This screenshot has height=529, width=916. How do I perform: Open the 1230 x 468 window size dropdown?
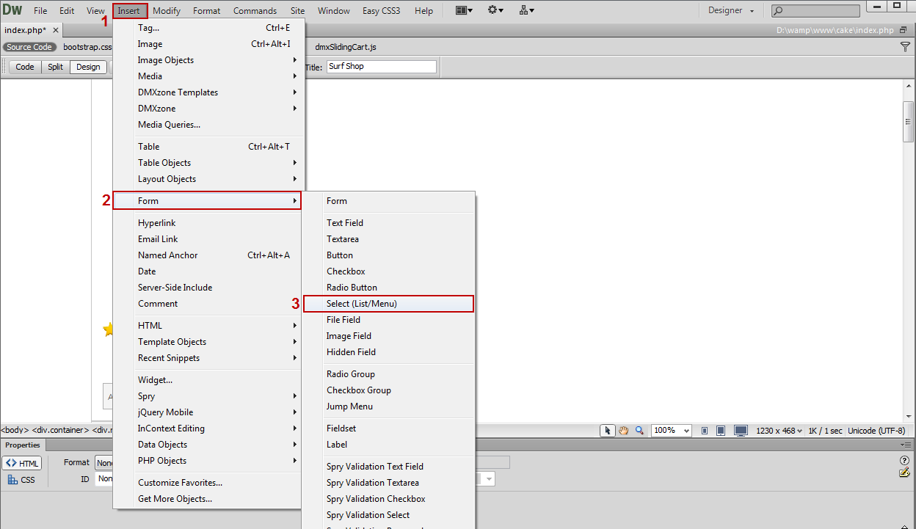click(x=779, y=431)
